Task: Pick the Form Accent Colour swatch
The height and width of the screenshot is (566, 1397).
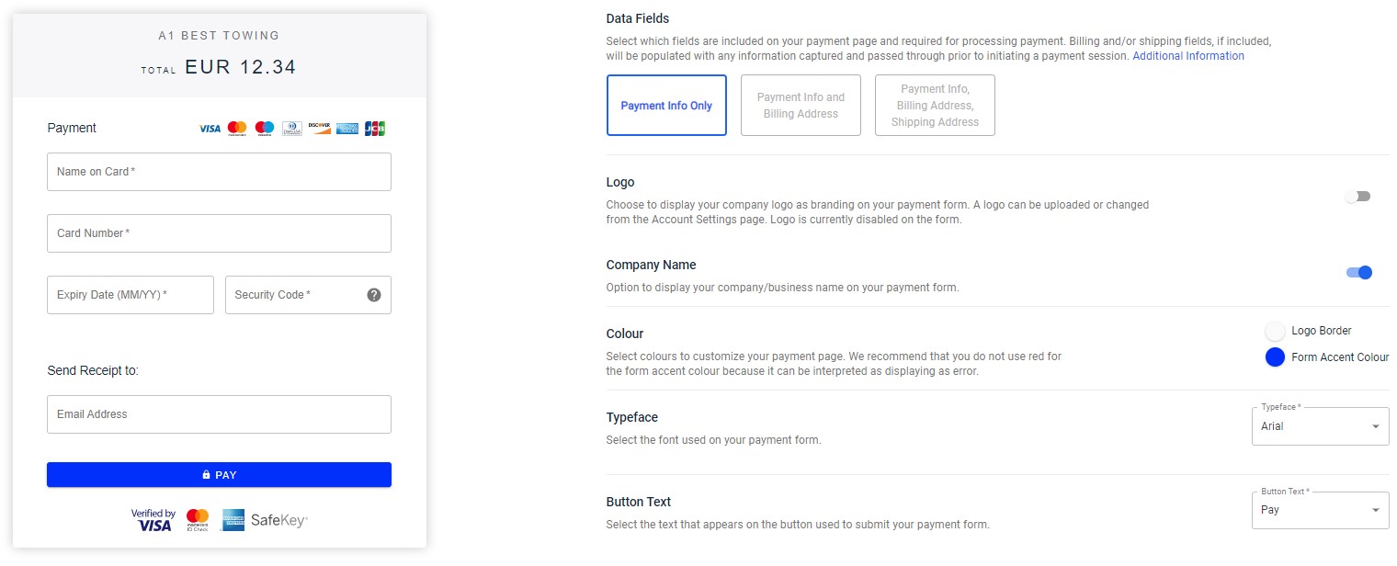Action: 1275,357
